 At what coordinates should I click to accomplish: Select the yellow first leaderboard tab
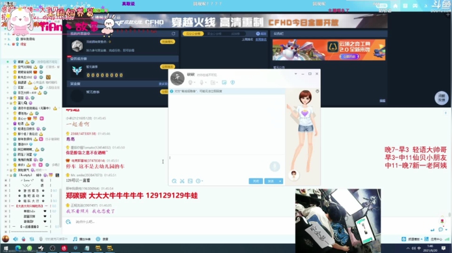pyautogui.click(x=193, y=34)
